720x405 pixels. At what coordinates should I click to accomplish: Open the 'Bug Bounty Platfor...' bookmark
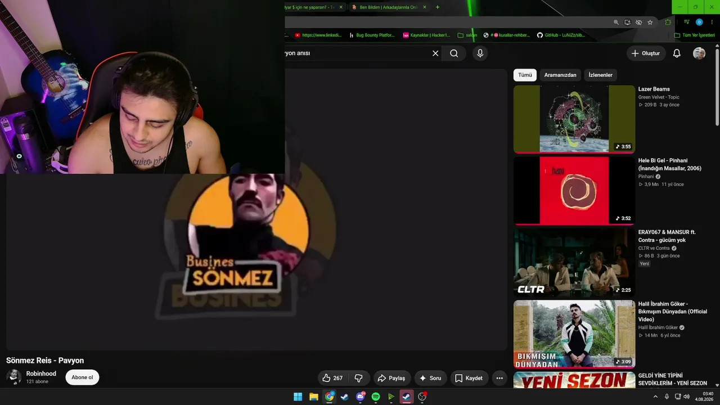pos(372,35)
